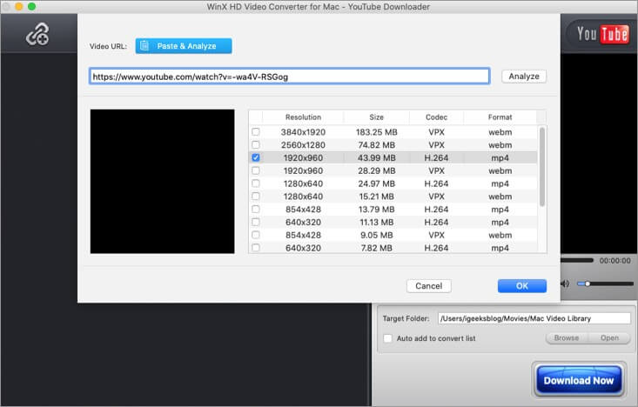Check the 2560x1280 webm row checkbox

256,144
